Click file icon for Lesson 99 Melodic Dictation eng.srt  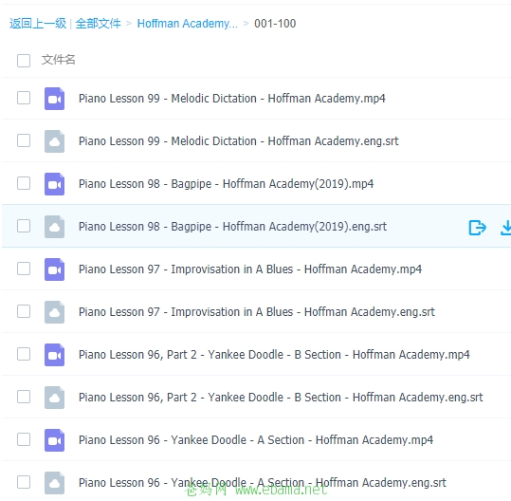coord(54,141)
